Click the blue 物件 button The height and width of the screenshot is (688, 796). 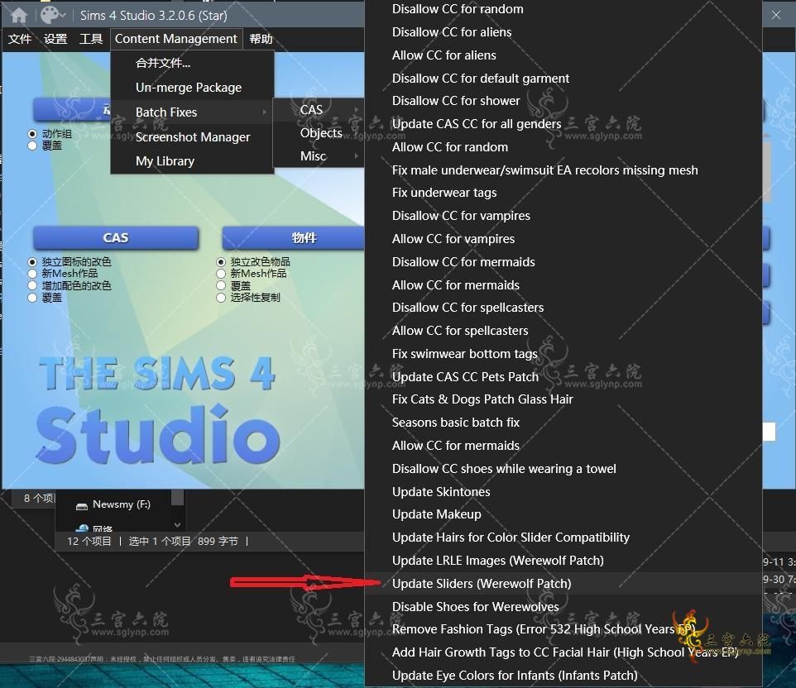point(294,238)
